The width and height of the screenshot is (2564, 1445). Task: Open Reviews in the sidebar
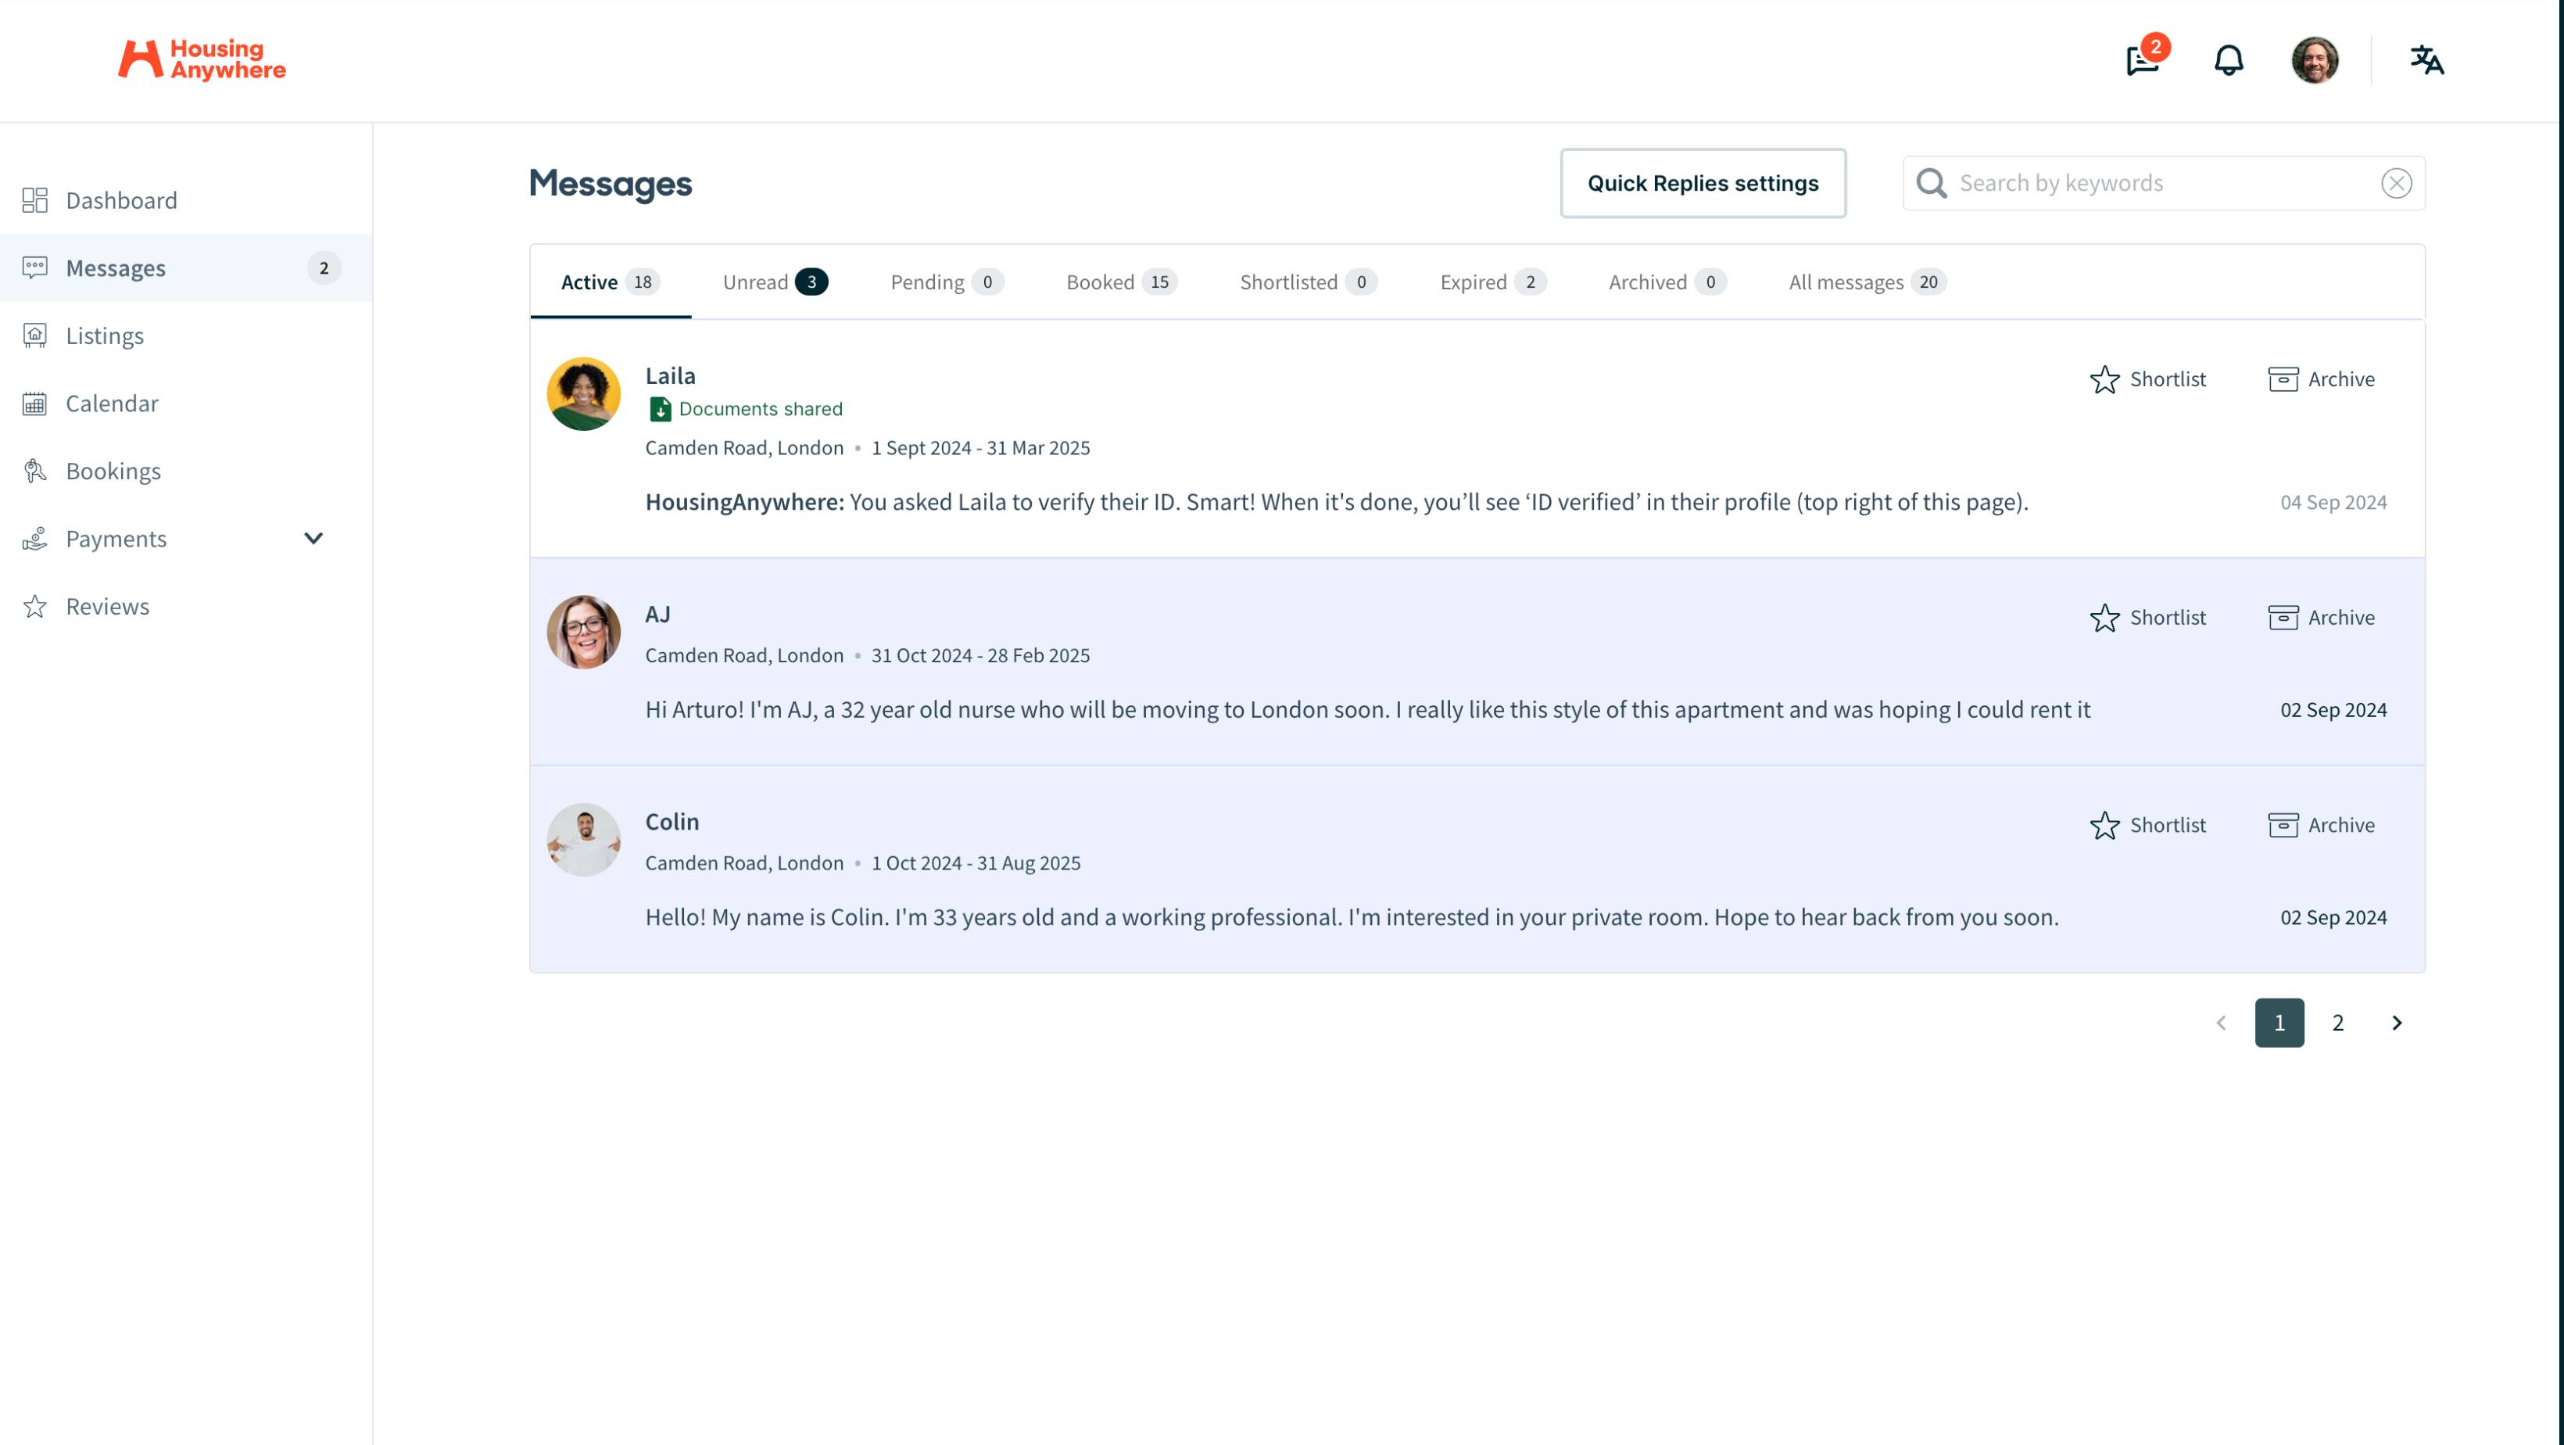click(x=108, y=607)
